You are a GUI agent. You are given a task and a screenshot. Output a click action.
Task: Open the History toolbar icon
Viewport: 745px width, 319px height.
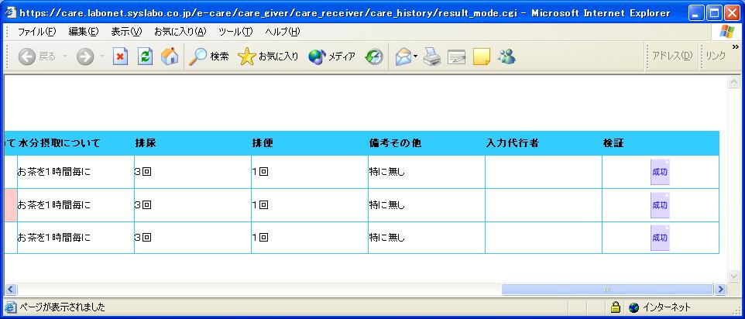(375, 57)
